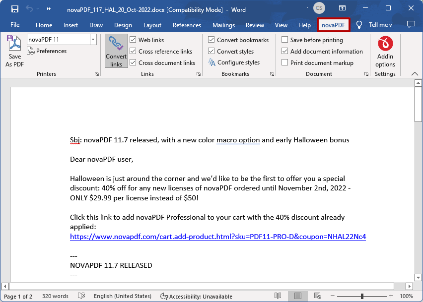The width and height of the screenshot is (423, 302).
Task: Click English (United States) language status
Action: pos(123,296)
